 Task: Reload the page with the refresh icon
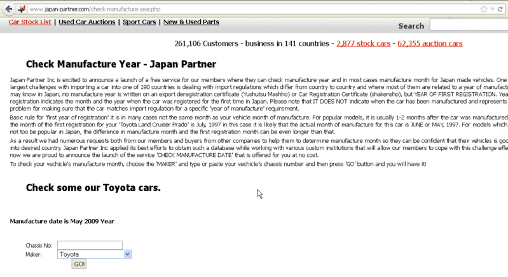coord(500,9)
